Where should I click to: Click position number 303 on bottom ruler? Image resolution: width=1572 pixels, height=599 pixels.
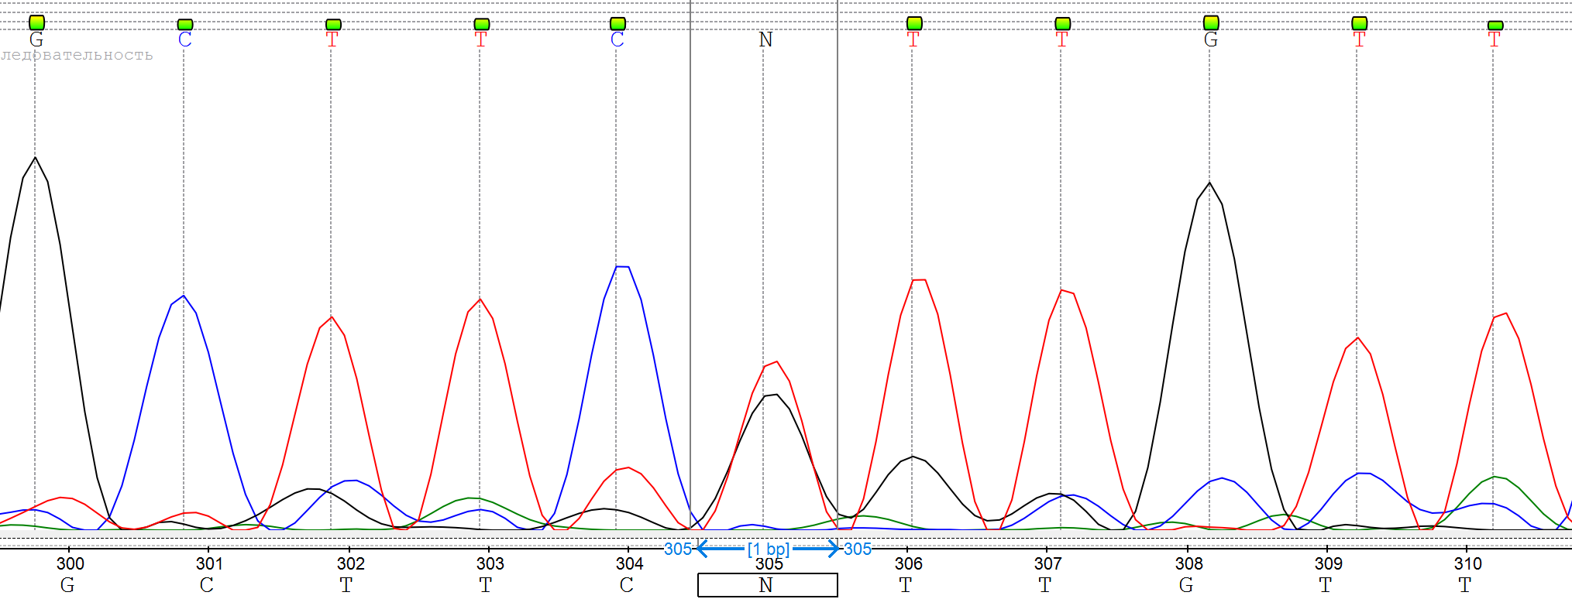coord(490,563)
